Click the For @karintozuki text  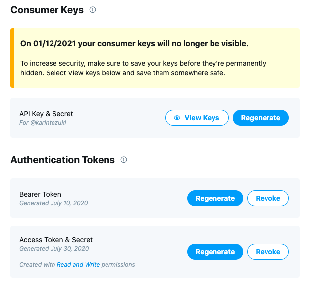click(43, 123)
